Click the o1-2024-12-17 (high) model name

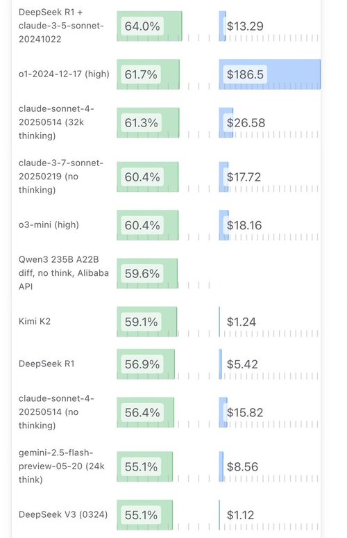pyautogui.click(x=64, y=74)
